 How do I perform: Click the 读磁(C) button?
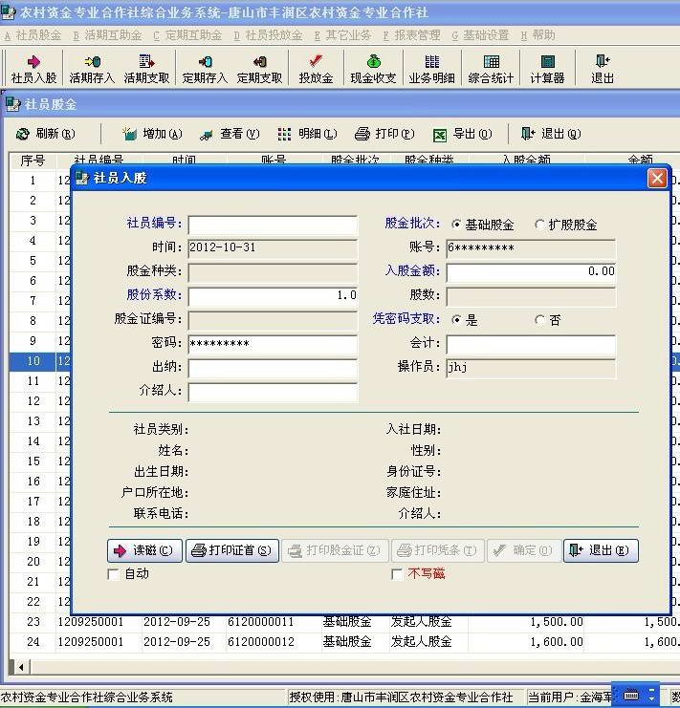pyautogui.click(x=145, y=550)
